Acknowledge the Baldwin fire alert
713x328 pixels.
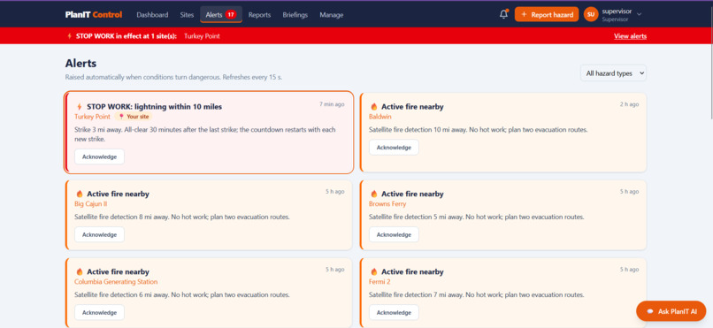(394, 147)
